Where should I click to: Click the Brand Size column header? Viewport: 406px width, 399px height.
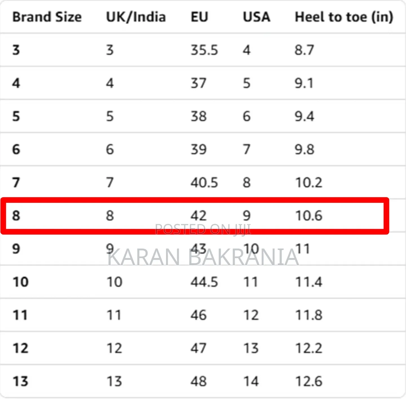[x=47, y=17]
